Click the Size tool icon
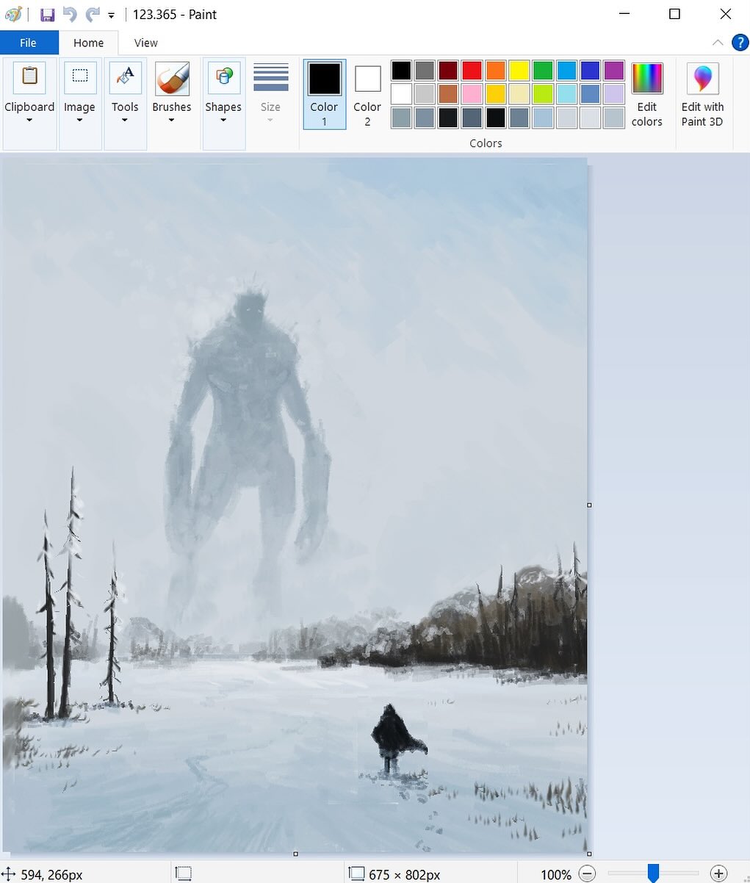The height and width of the screenshot is (883, 750). [270, 76]
